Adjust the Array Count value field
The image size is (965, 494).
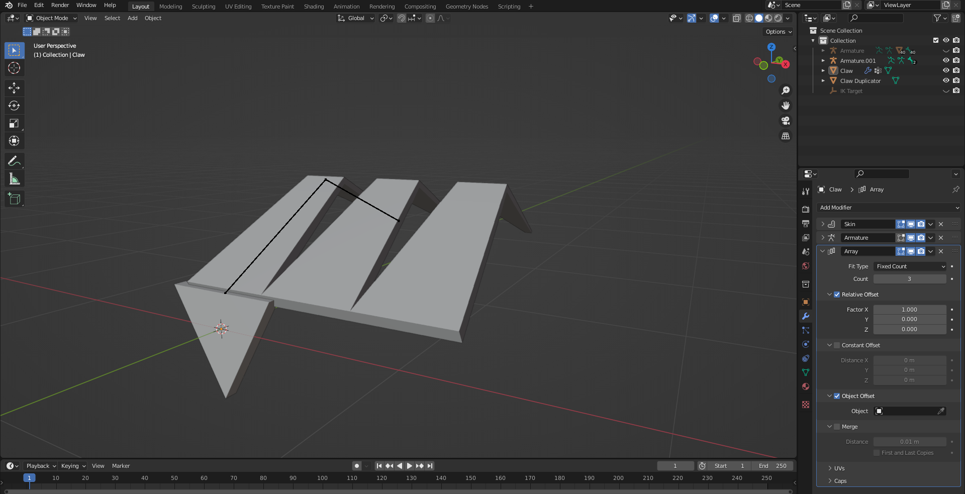coord(910,279)
